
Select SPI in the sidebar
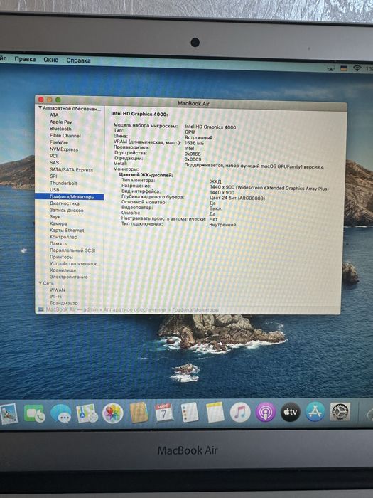click(x=53, y=176)
